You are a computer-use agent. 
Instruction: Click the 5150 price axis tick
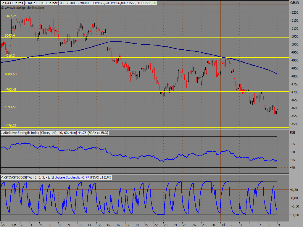(x=295, y=20)
